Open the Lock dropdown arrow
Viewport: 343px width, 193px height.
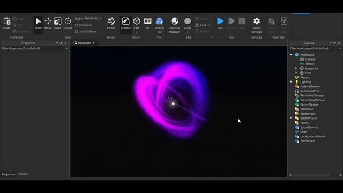pos(210,25)
